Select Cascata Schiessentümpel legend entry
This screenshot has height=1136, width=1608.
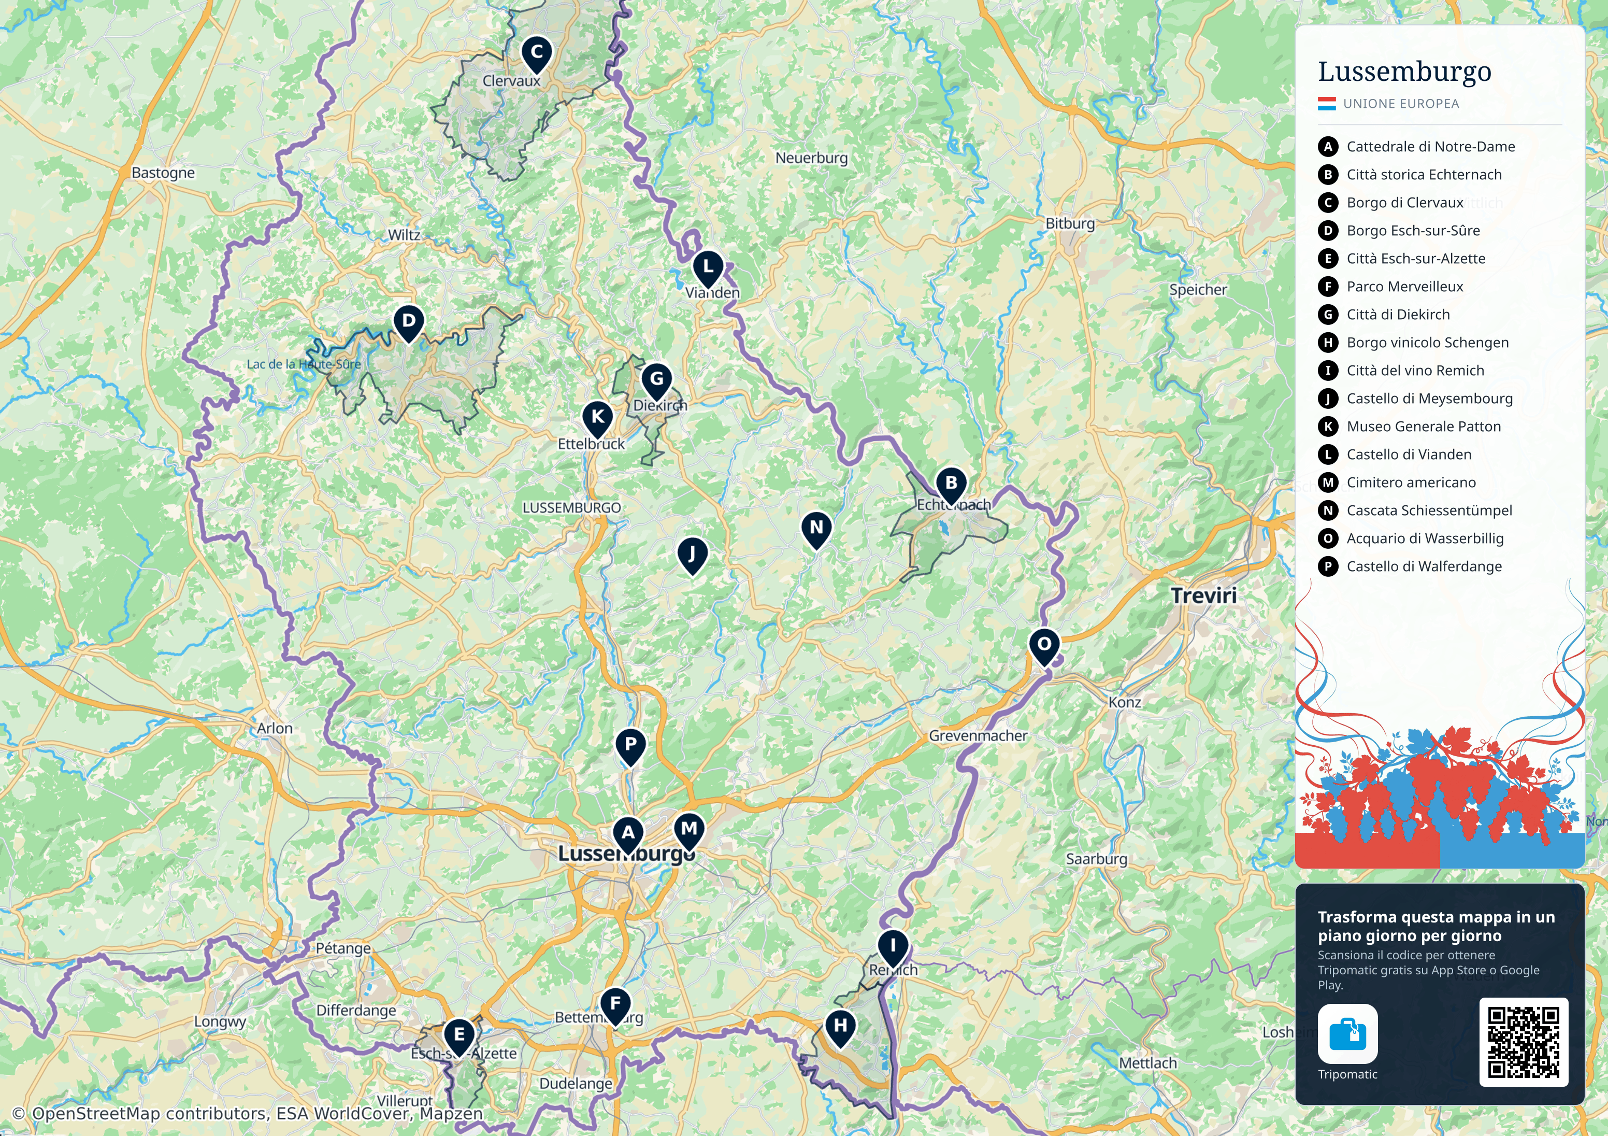click(x=1415, y=511)
